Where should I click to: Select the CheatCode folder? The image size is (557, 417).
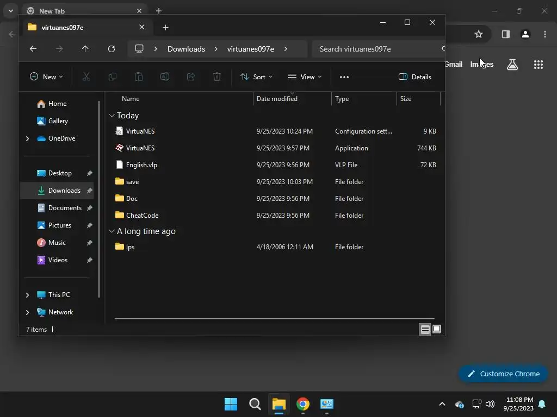coord(275,215)
